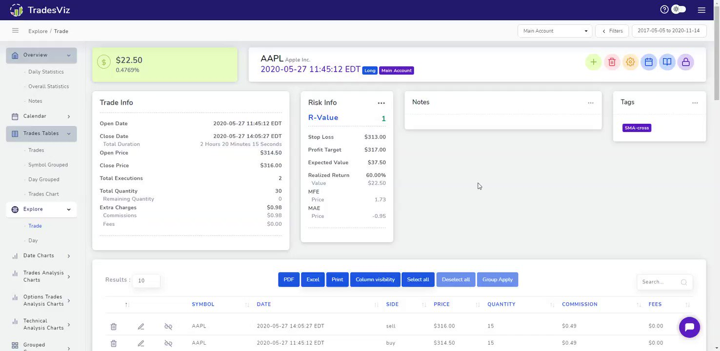Click the Filters button

pyautogui.click(x=612, y=31)
